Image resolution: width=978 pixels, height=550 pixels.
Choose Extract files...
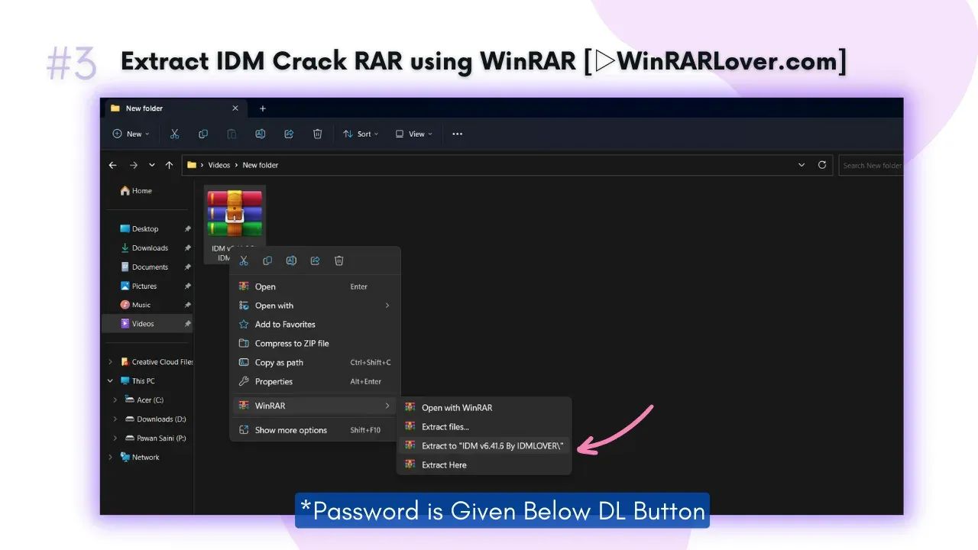484,427
